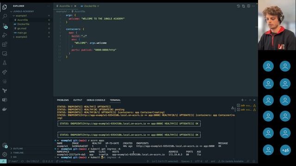Click the example1 breadcrumb segment
296x166 pixels.
62,12
